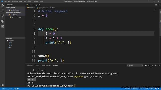
Task: Click line number 11 in the gutter
Action: pos(33,56)
